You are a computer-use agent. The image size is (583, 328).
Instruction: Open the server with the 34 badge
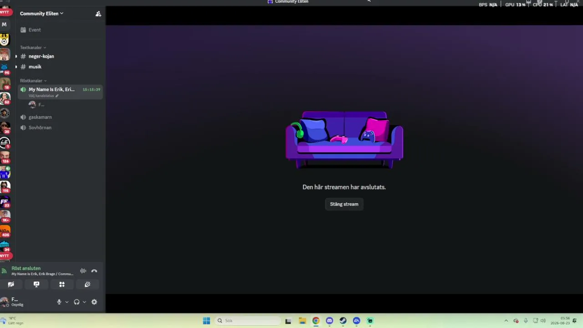coord(5,246)
